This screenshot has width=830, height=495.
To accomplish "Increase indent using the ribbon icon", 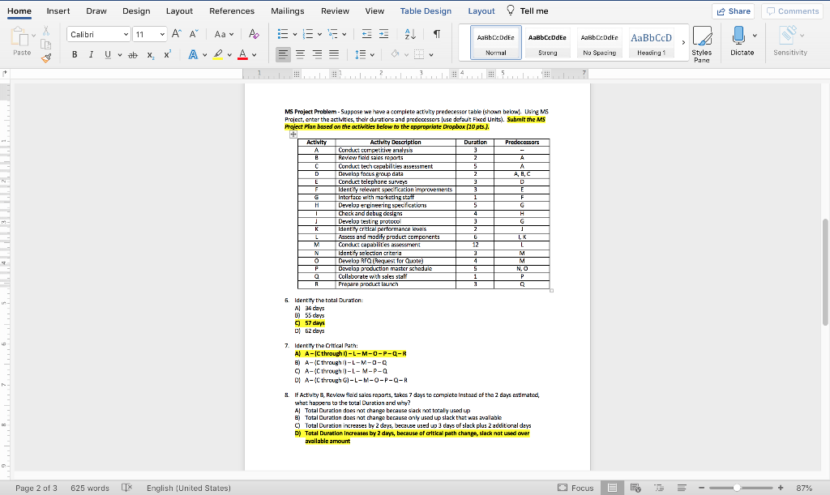I will [383, 33].
